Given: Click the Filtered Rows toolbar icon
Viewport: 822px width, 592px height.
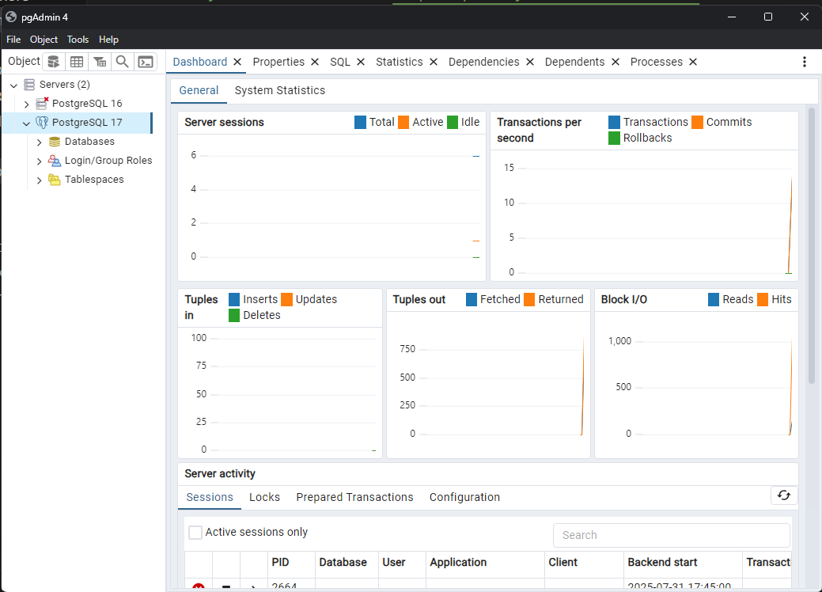Looking at the screenshot, I should pos(100,62).
